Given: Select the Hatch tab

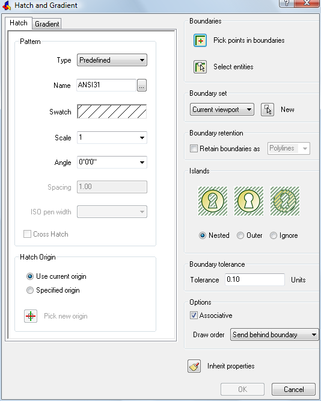Looking at the screenshot, I should 19,23.
